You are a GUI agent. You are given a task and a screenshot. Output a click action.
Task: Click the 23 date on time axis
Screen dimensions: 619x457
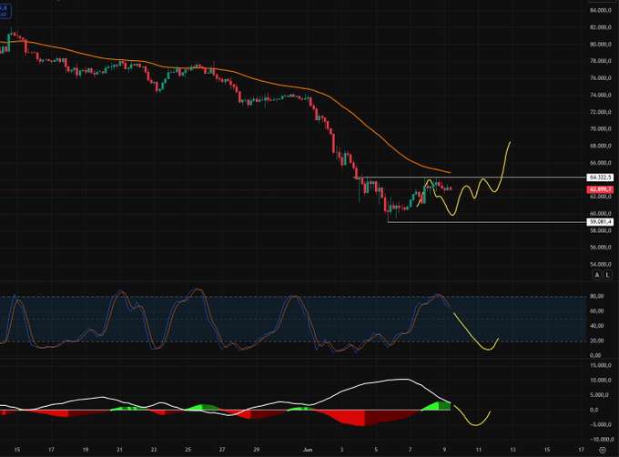154,450
